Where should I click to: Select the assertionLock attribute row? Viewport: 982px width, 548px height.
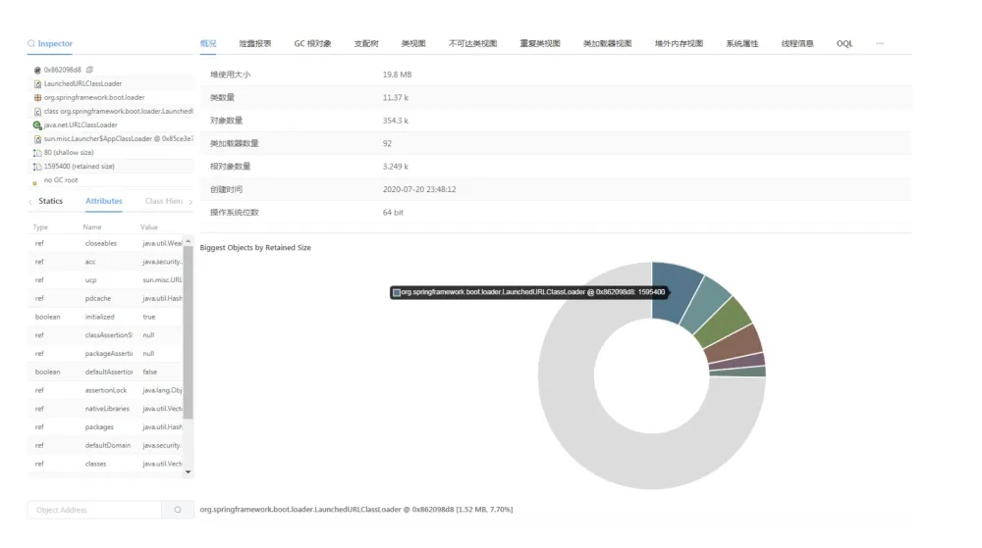coord(105,390)
